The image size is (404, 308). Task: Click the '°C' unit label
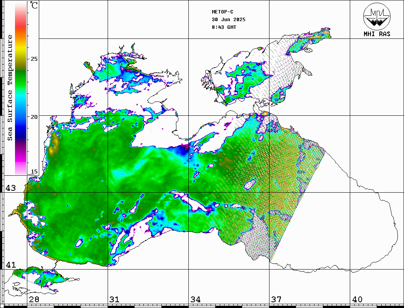tap(34, 5)
